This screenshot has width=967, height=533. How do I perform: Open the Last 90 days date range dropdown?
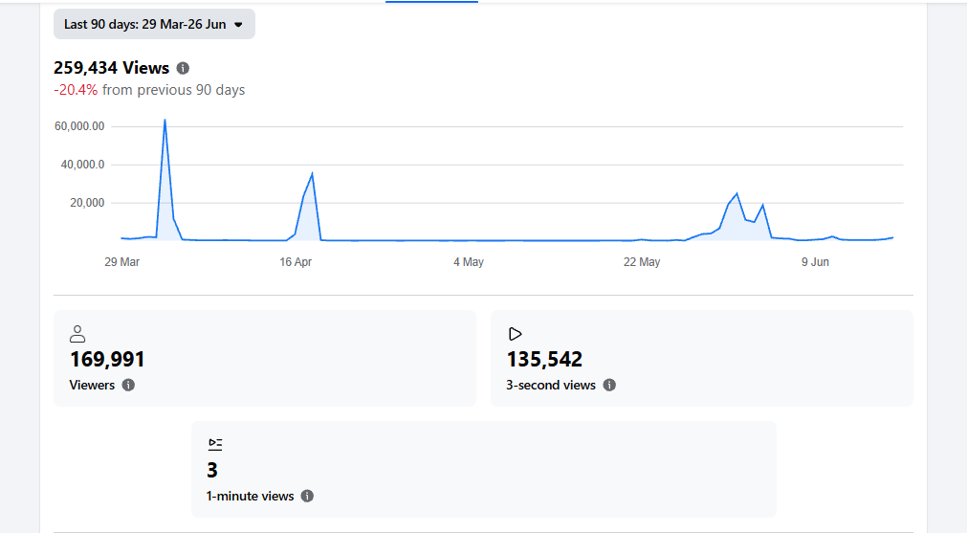click(x=154, y=24)
